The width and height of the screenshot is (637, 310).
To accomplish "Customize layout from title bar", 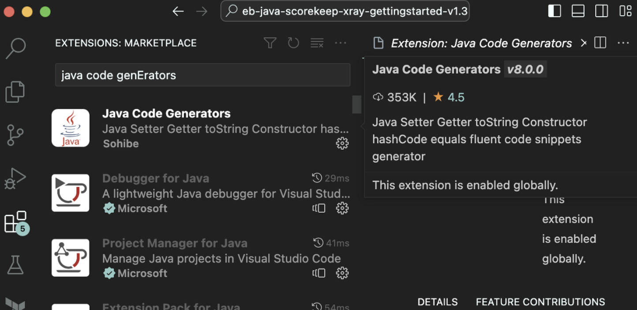I will pyautogui.click(x=626, y=11).
